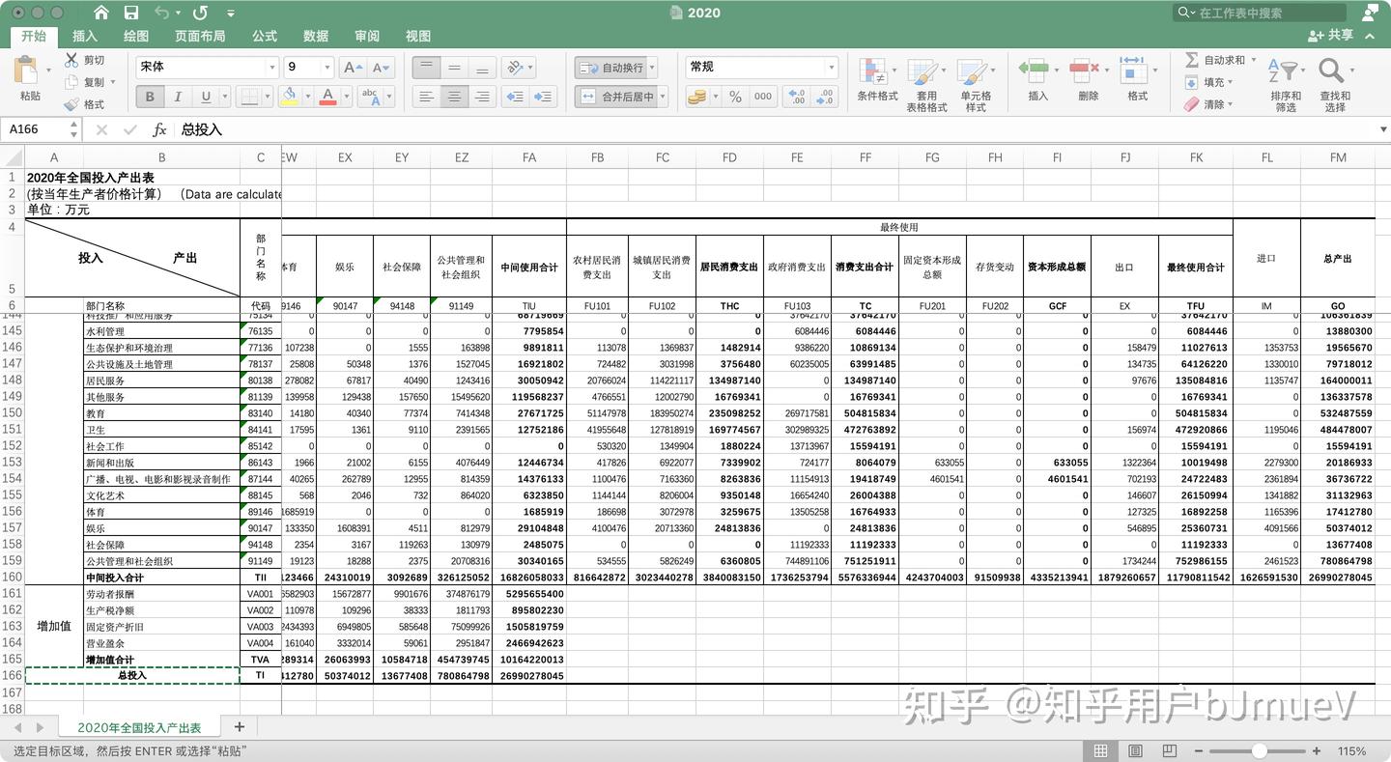Add a new sheet with plus button
This screenshot has height=762, width=1391.
click(239, 727)
